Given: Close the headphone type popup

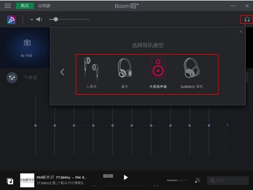Looking at the screenshot, I should click(241, 32).
